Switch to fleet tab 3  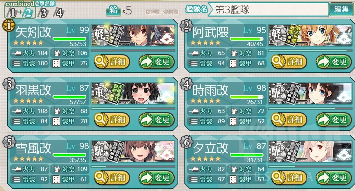[43, 13]
